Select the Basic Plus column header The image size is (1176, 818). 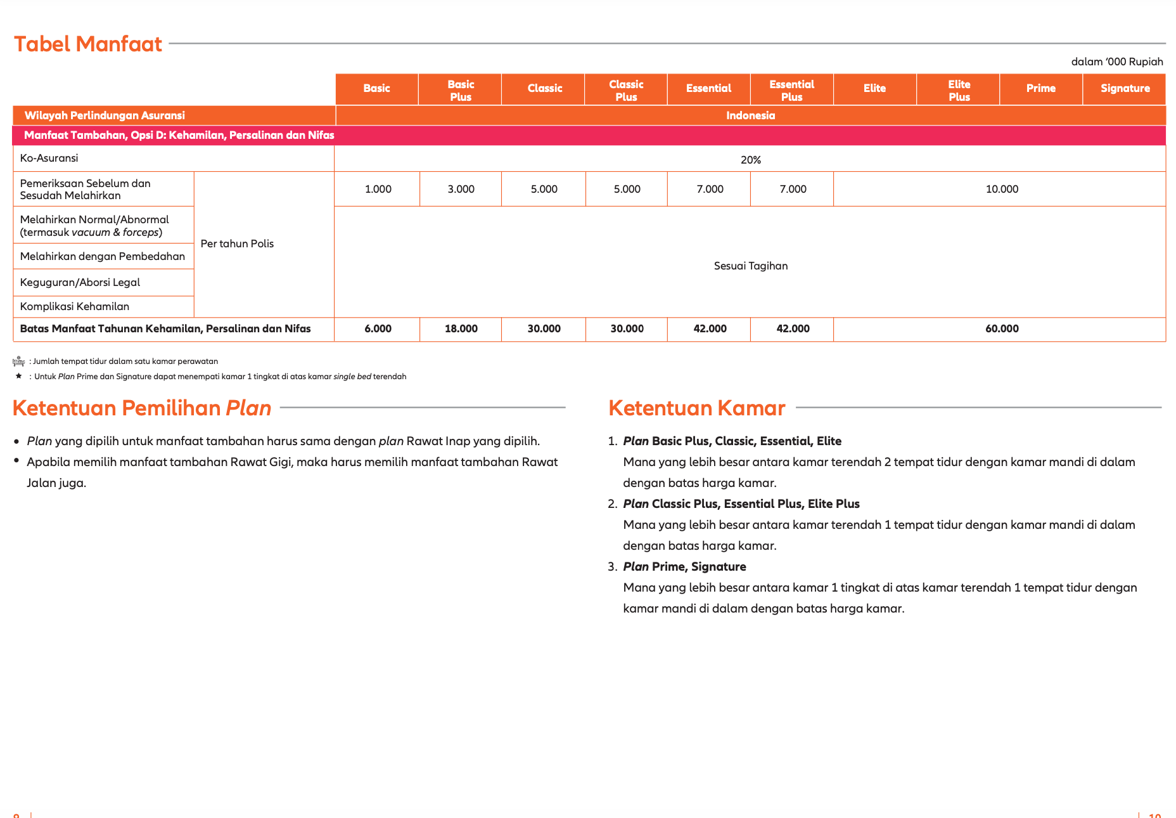pos(460,90)
